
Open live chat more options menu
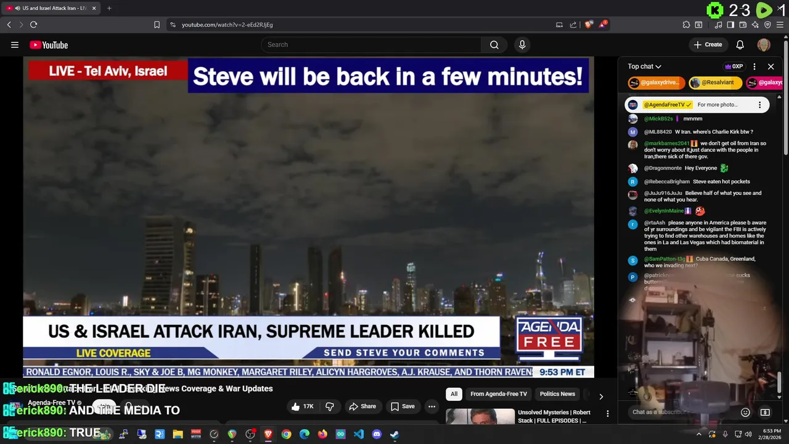tap(754, 67)
